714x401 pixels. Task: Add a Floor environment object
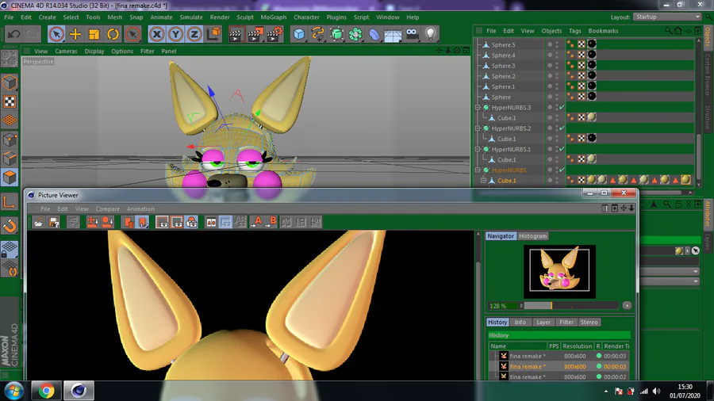(x=393, y=34)
